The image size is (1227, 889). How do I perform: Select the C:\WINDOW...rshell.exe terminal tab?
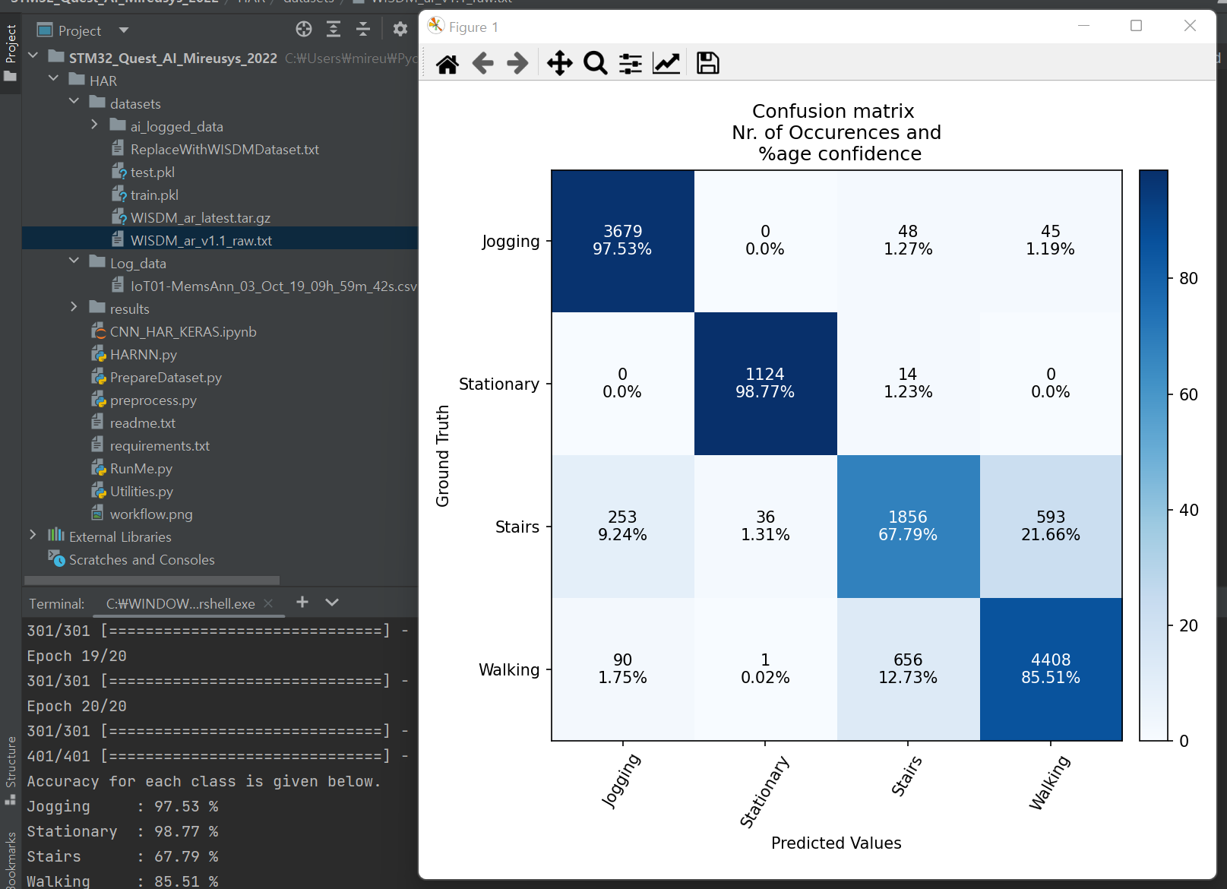[x=180, y=604]
